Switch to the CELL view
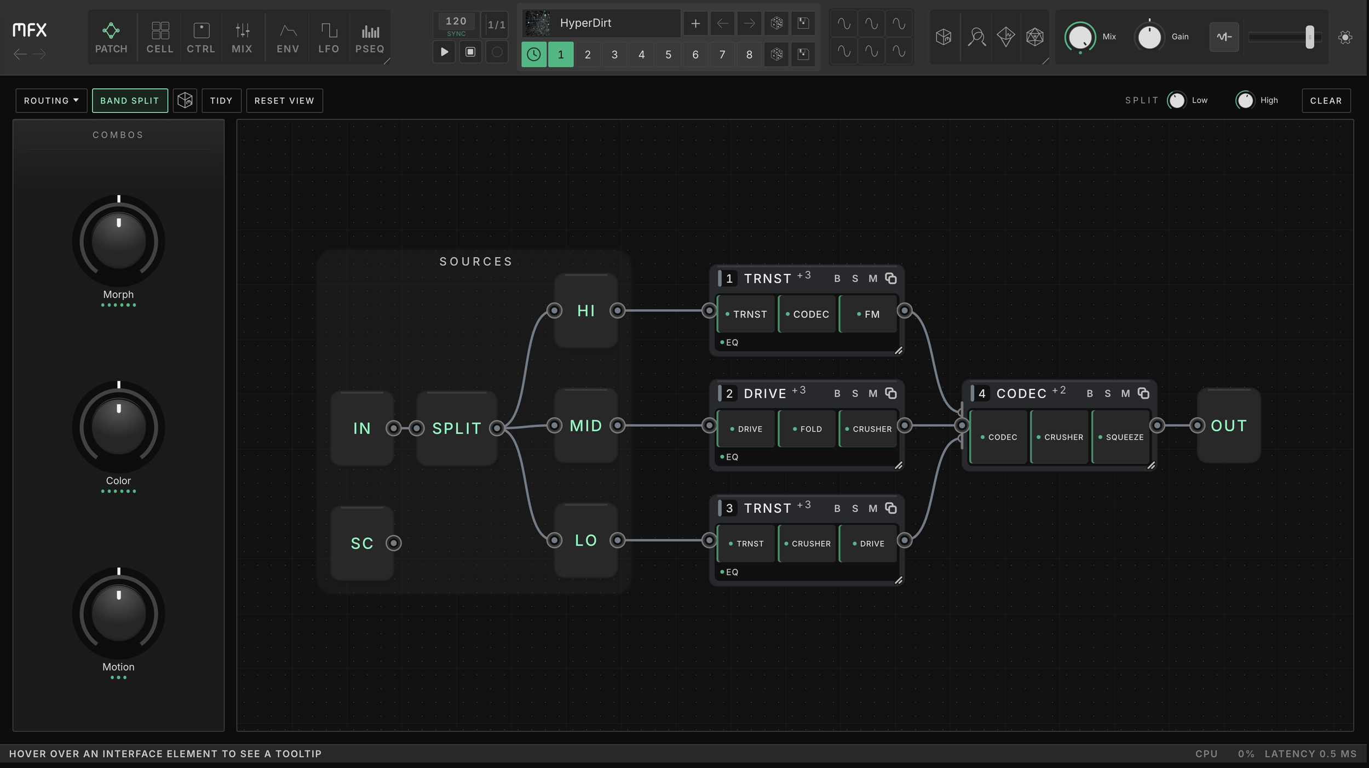1369x768 pixels. [160, 37]
